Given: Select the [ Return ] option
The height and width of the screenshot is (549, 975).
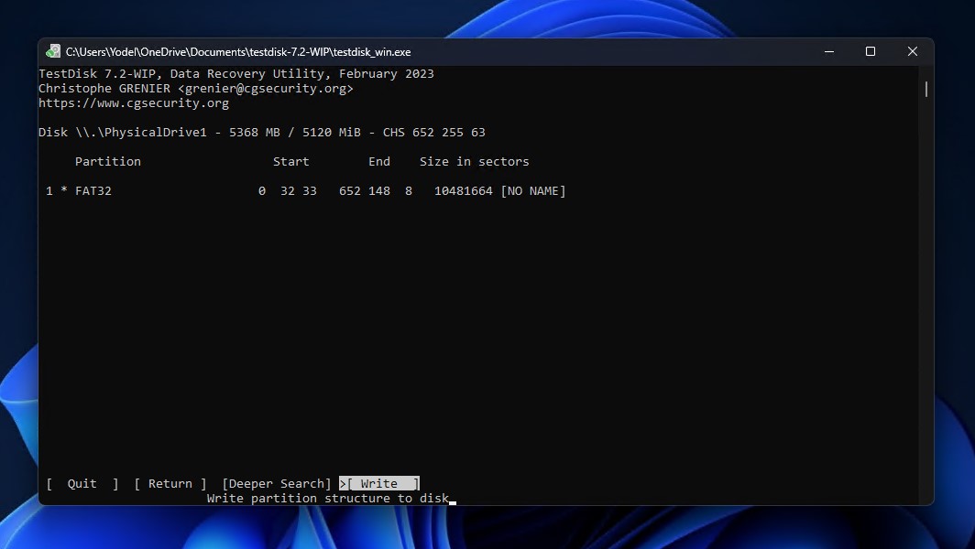Looking at the screenshot, I should pos(169,483).
